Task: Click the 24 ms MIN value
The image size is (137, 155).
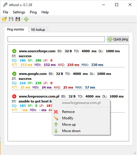Action: click(x=47, y=87)
